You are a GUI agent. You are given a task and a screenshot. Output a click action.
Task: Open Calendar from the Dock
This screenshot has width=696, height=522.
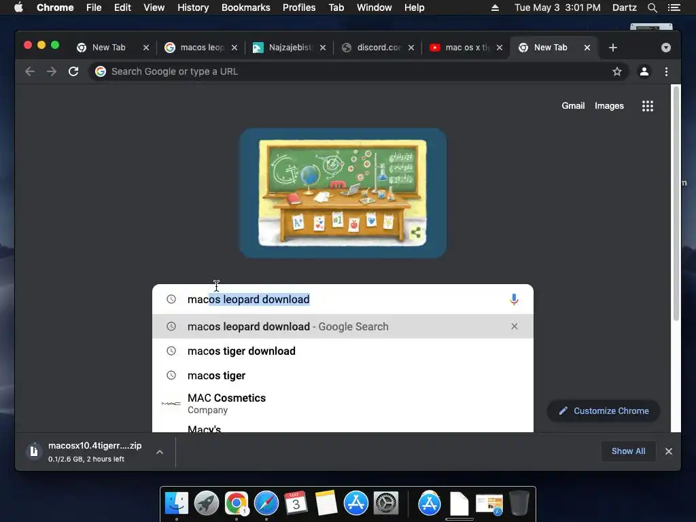click(x=296, y=504)
